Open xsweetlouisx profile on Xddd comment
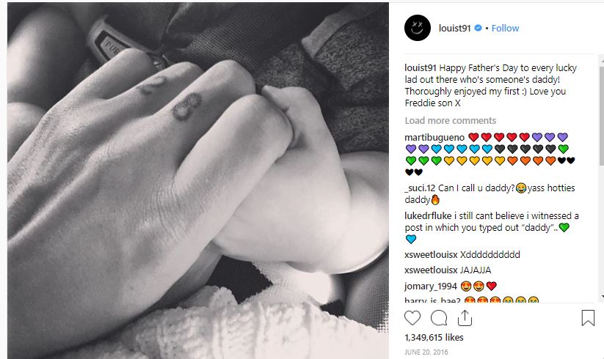The width and height of the screenshot is (604, 359). tap(431, 254)
